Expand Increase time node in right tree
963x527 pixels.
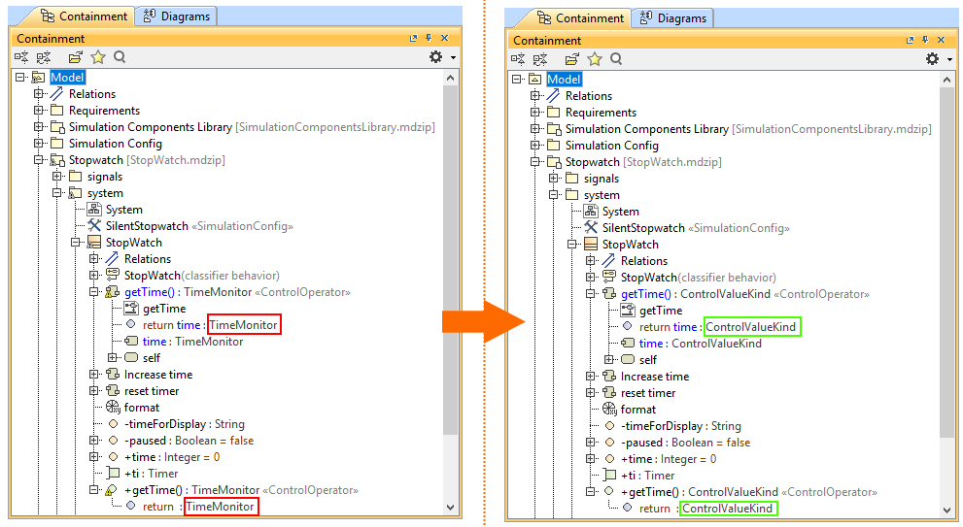coord(590,376)
